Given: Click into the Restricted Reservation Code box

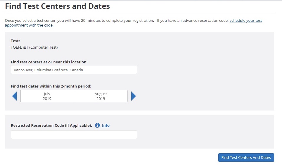Looking at the screenshot, I should 74,135.
